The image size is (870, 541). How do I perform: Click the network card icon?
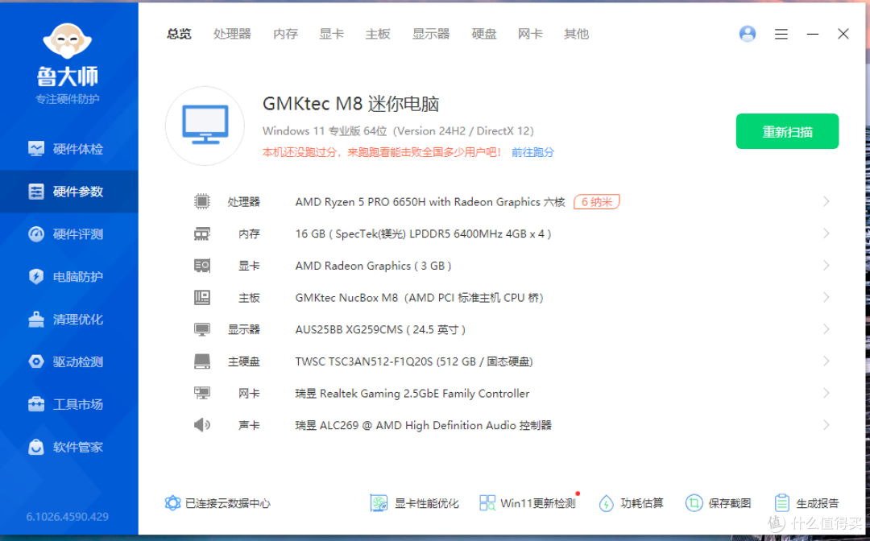tap(202, 394)
